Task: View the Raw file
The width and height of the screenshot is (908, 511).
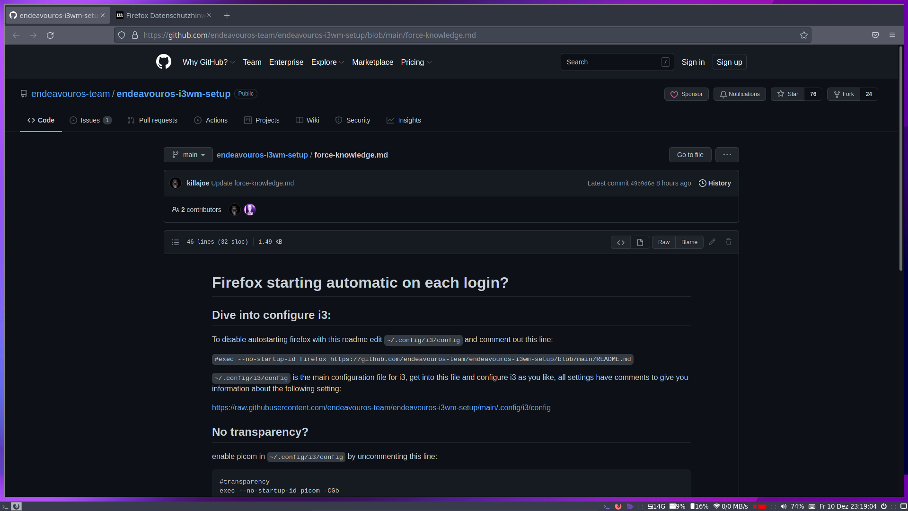Action: click(663, 242)
